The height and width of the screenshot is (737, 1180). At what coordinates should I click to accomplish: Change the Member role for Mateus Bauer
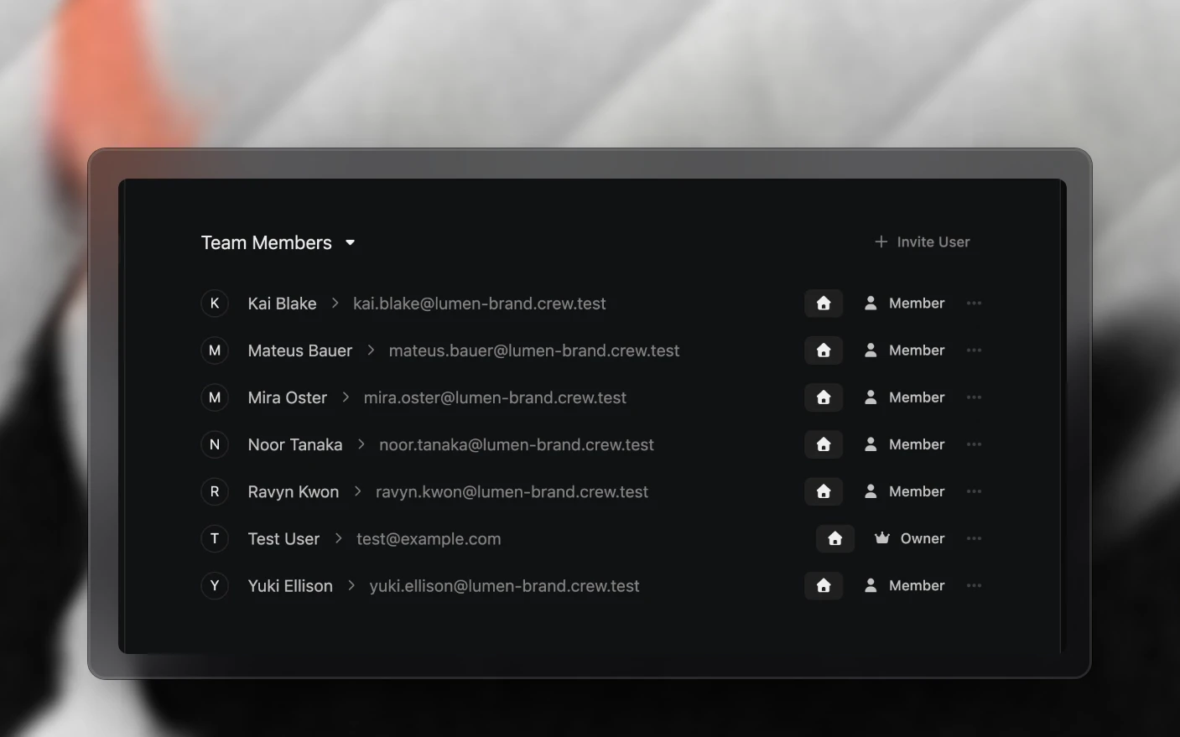(904, 350)
